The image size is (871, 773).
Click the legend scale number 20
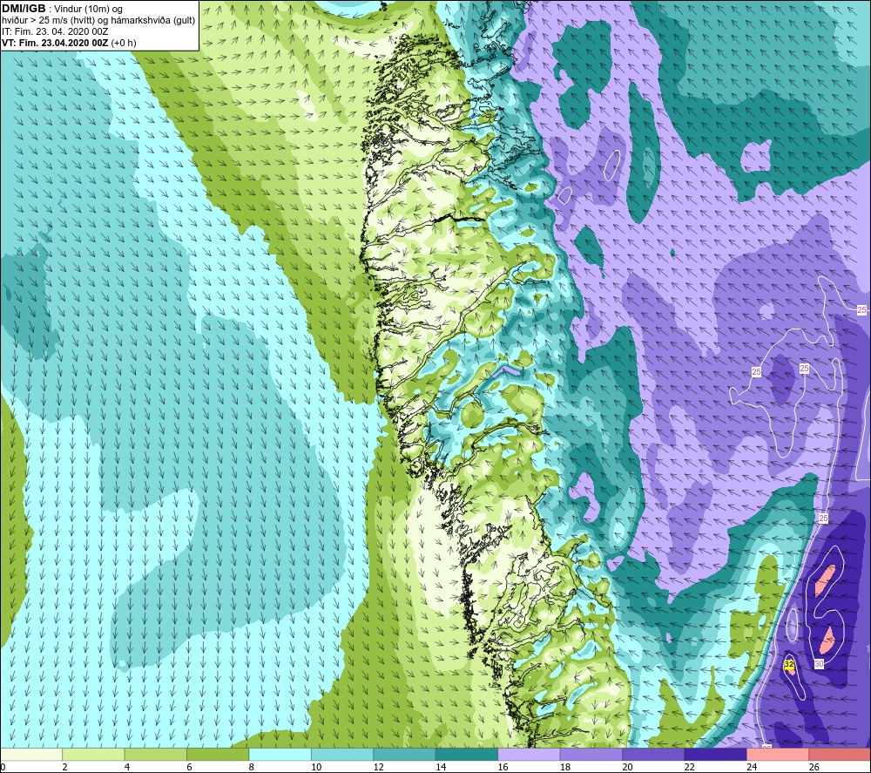pyautogui.click(x=627, y=767)
